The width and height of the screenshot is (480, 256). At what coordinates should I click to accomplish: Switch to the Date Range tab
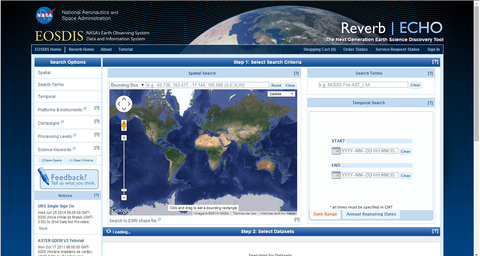click(x=325, y=214)
